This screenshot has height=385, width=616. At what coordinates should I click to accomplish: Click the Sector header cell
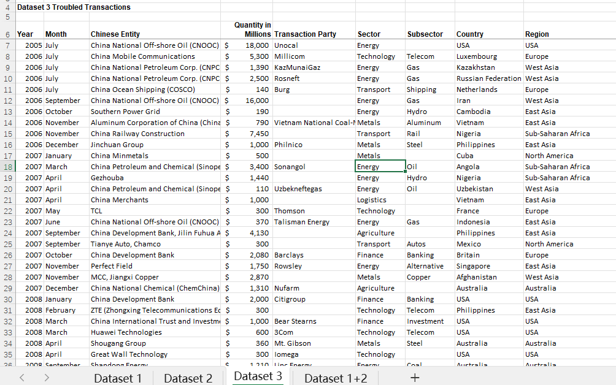[x=380, y=30]
